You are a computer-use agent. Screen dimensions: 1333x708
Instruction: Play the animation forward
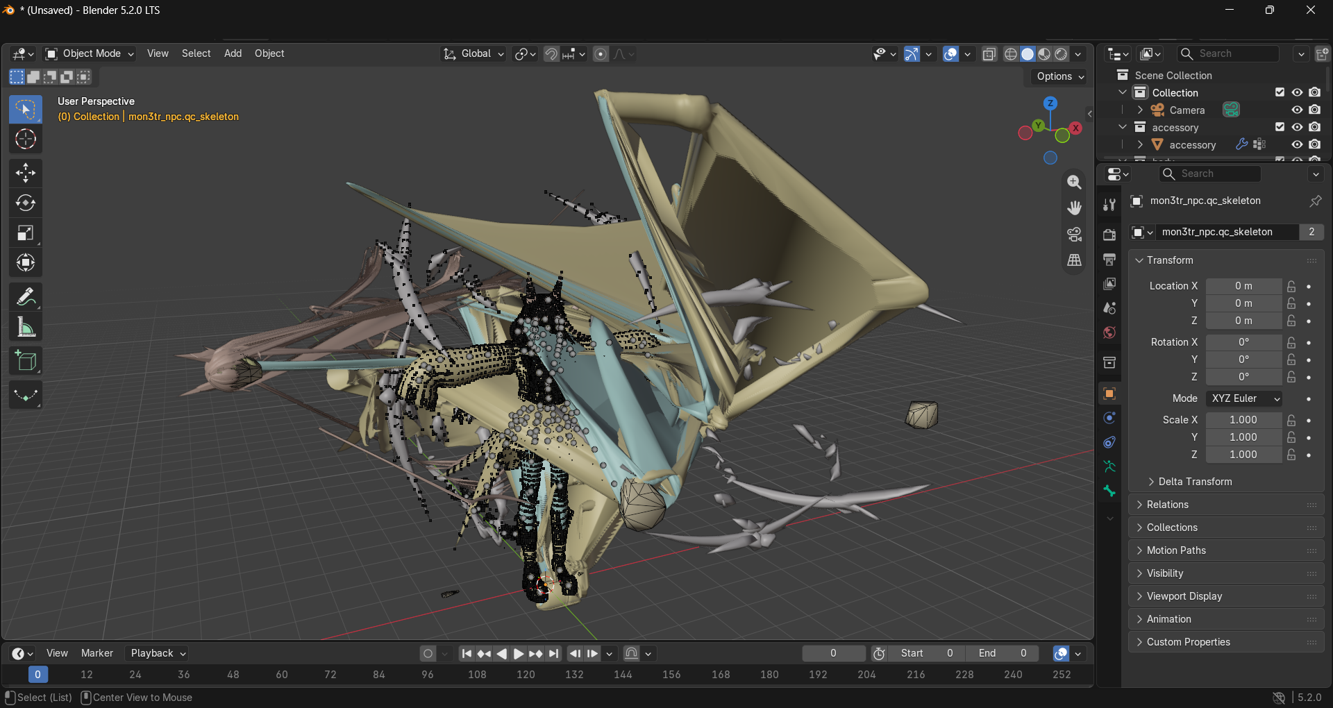tap(519, 653)
